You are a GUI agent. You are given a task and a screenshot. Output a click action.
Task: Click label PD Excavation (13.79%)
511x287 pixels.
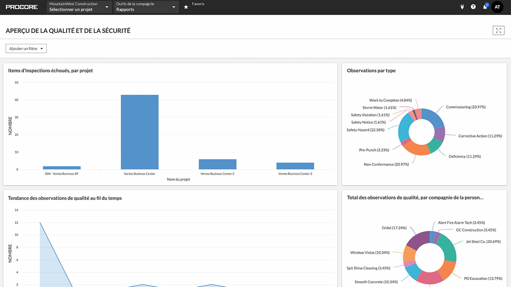click(x=483, y=278)
